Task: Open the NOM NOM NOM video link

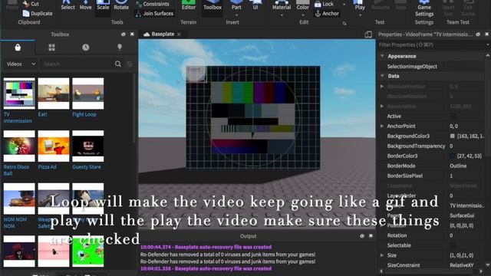Action: tap(15, 222)
